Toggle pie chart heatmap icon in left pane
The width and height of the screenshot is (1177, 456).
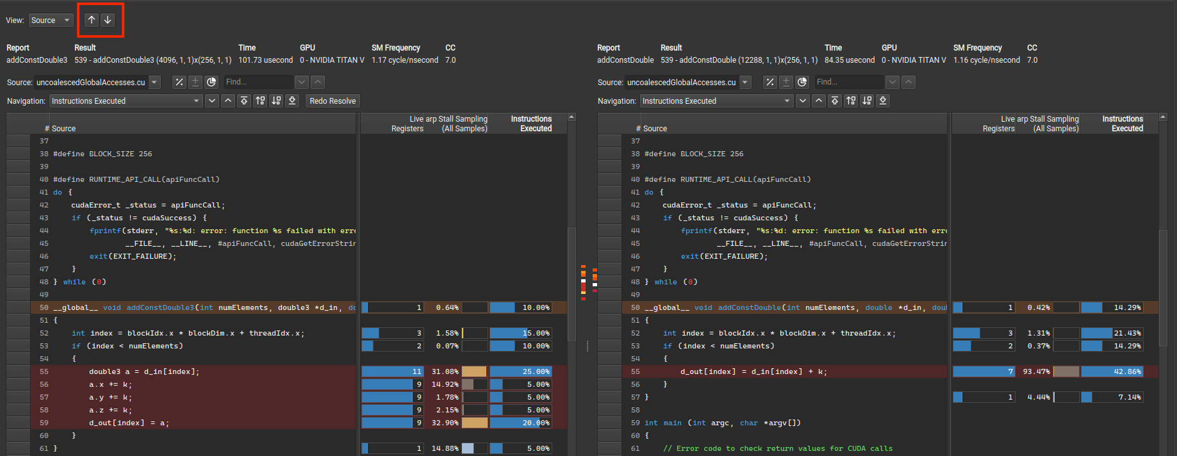coord(211,82)
